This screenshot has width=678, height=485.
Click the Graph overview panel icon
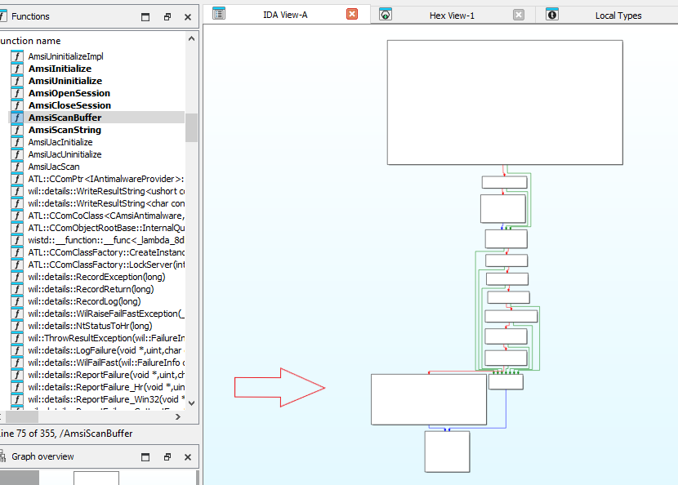click(3, 456)
